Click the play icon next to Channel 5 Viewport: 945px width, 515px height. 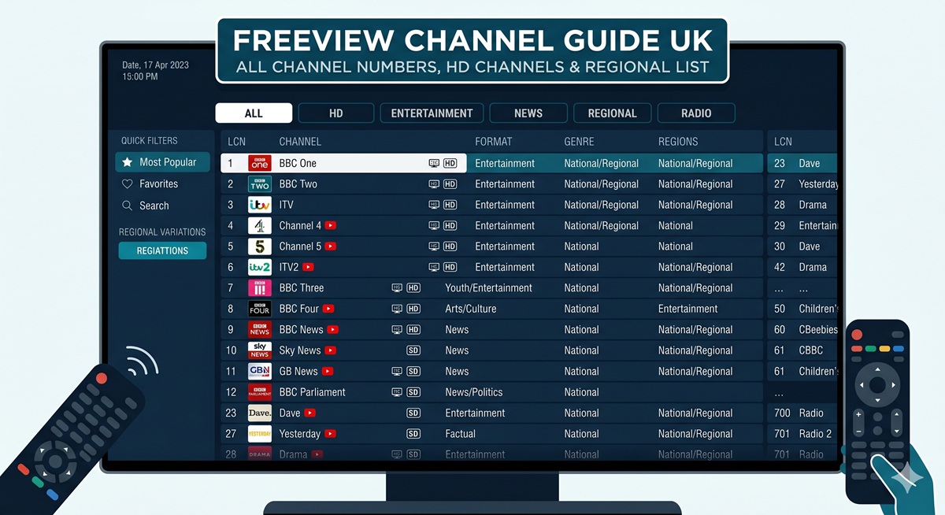coord(331,246)
